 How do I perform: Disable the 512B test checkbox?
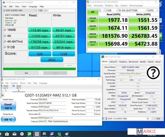click(x=5, y=47)
